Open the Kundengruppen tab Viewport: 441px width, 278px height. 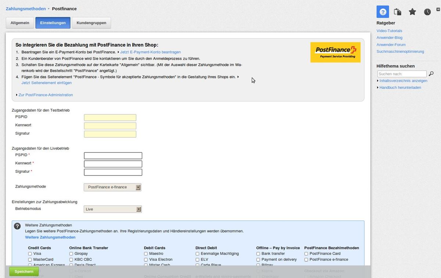coord(92,23)
